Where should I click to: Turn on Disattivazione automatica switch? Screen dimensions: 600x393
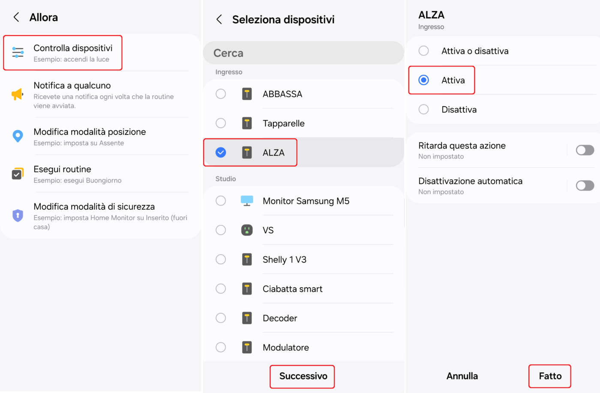point(585,186)
